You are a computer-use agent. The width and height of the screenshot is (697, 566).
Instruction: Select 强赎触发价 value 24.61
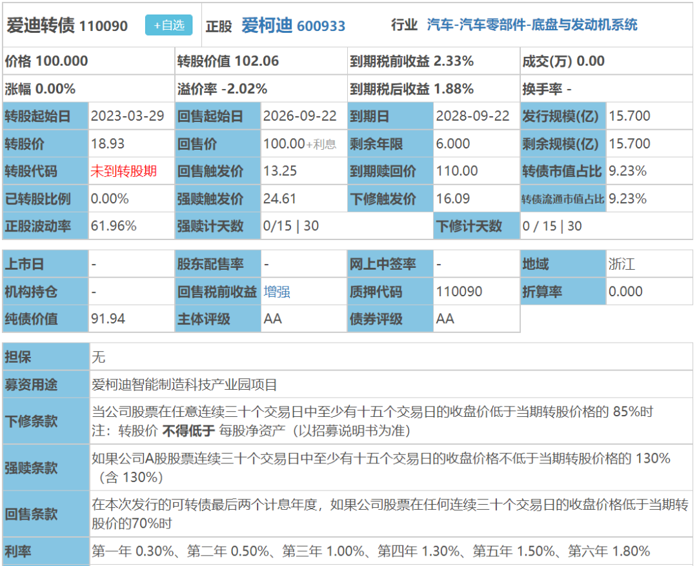[279, 199]
